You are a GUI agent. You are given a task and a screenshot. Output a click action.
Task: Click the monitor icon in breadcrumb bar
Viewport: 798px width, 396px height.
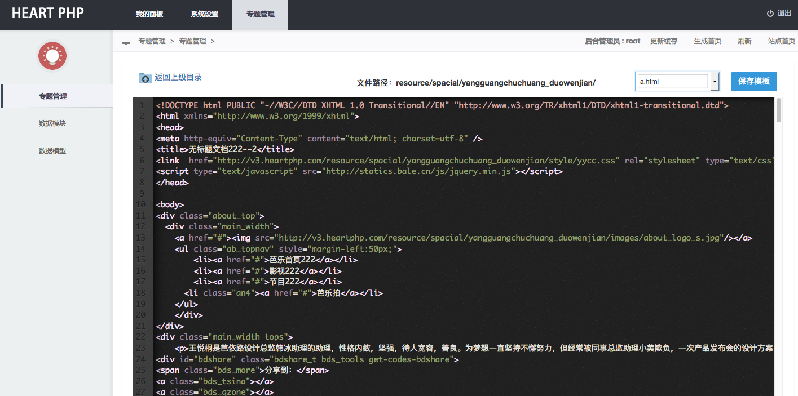[126, 41]
